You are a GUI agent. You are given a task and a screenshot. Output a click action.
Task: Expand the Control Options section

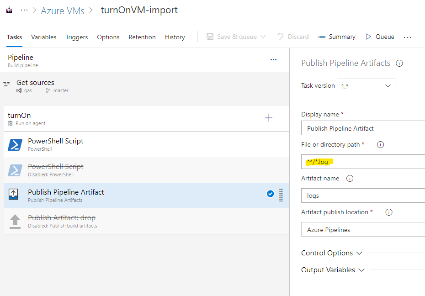pyautogui.click(x=332, y=253)
